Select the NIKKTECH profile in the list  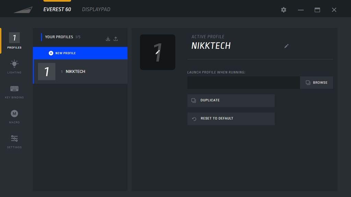[x=80, y=72]
